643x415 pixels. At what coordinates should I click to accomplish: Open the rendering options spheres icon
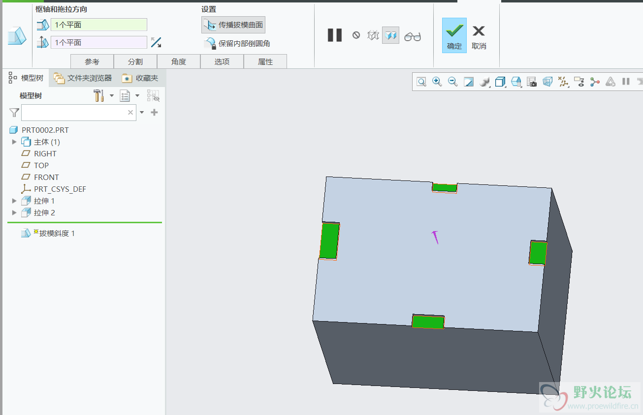tap(484, 82)
